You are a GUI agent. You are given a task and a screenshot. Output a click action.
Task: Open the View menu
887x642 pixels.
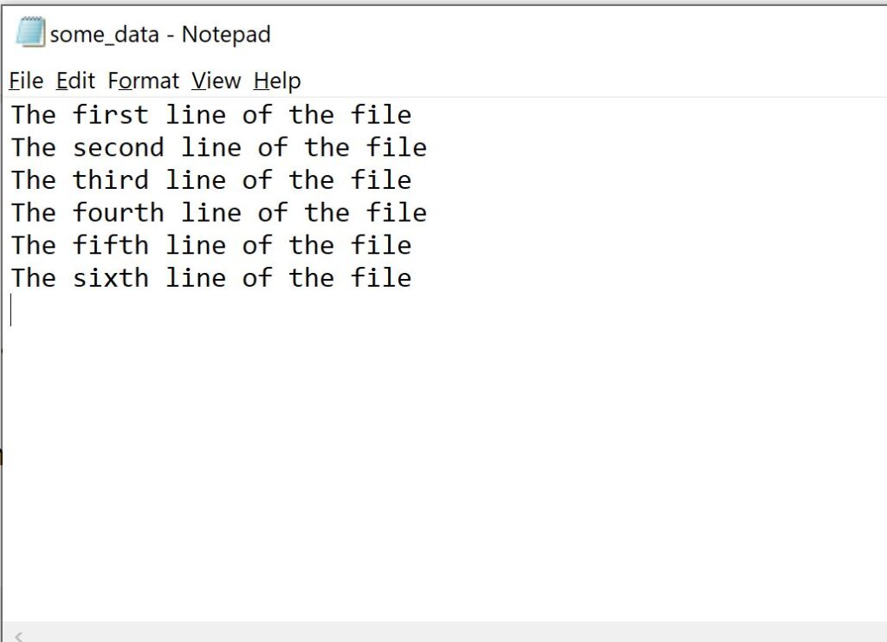(214, 81)
